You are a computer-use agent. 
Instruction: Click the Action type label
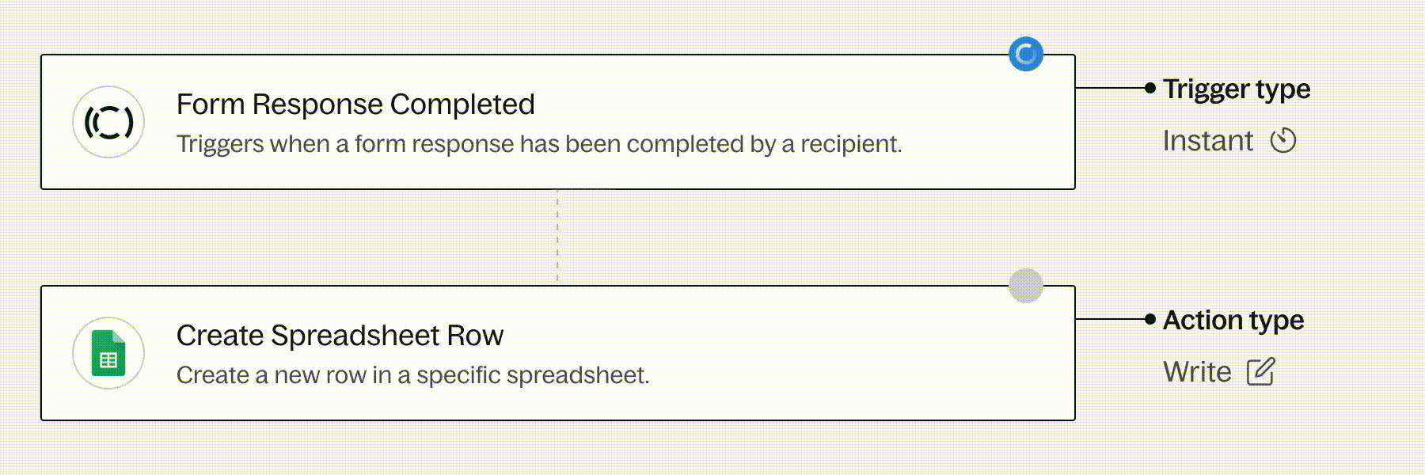[1233, 320]
